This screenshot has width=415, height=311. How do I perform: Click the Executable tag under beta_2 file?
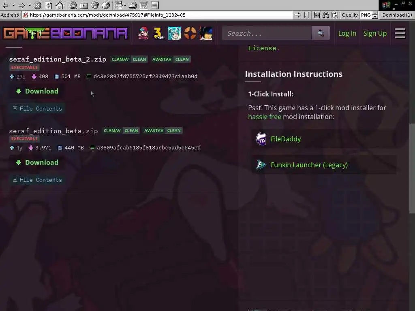pyautogui.click(x=24, y=68)
